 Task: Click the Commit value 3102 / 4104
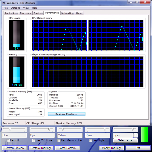[x=77, y=106]
